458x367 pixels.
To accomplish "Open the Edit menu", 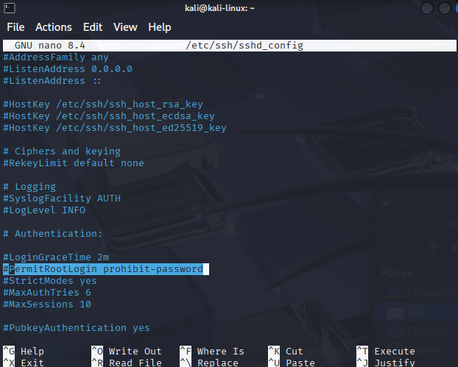I will click(93, 27).
